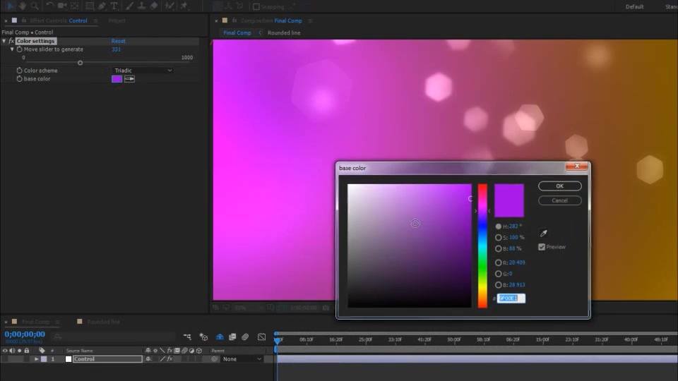Open the Rounded line timeline tab
Screen dimensions: 678x381
(x=103, y=322)
